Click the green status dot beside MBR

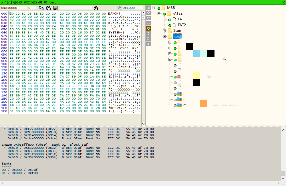tap(159, 8)
